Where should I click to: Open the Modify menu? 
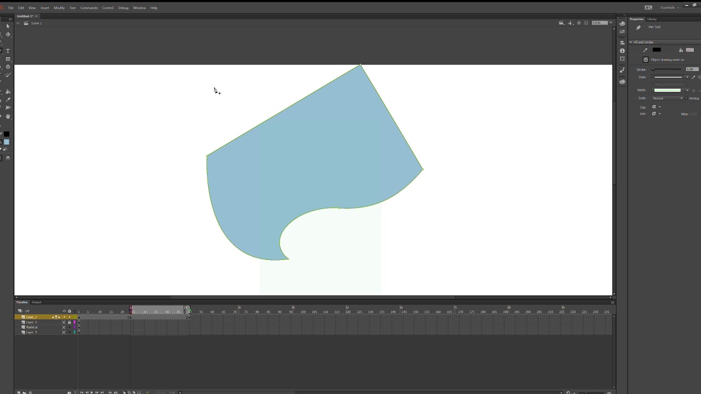coord(59,8)
